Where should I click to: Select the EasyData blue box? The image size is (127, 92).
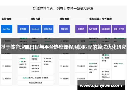click(7, 29)
